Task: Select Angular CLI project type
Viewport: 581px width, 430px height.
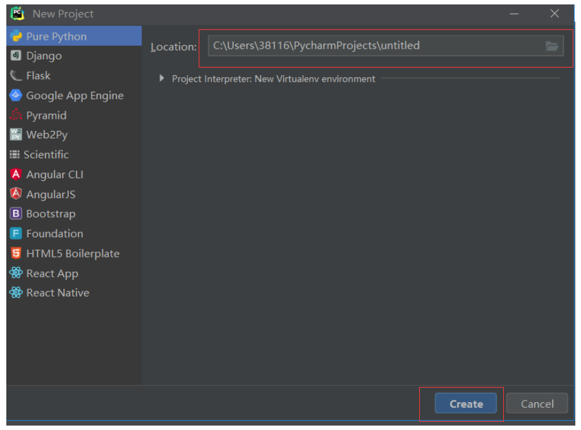Action: pos(74,174)
